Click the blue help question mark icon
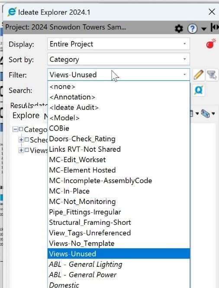This screenshot has height=288, width=219. coord(192,29)
